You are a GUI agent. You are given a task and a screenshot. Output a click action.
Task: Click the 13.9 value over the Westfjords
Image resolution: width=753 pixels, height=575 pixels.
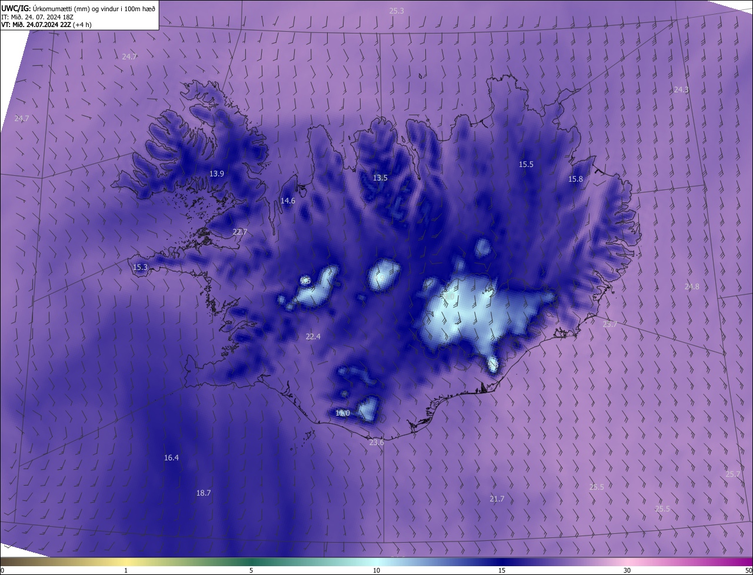pyautogui.click(x=217, y=173)
